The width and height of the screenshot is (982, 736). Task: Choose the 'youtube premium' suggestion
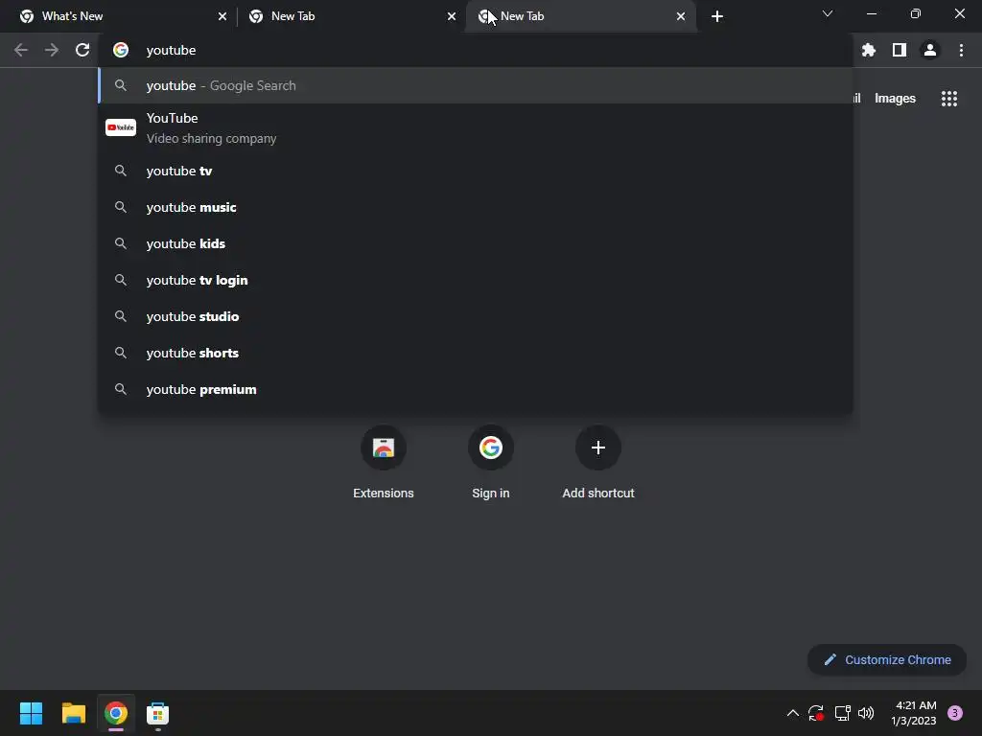click(x=476, y=389)
